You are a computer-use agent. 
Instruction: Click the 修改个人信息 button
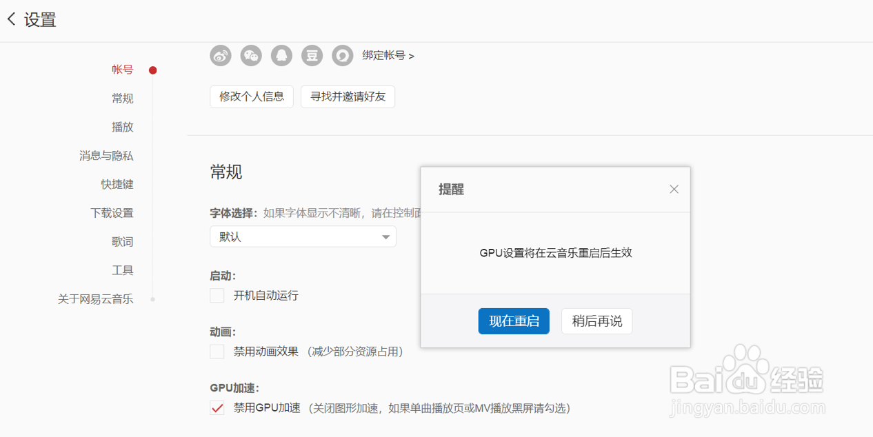(252, 96)
